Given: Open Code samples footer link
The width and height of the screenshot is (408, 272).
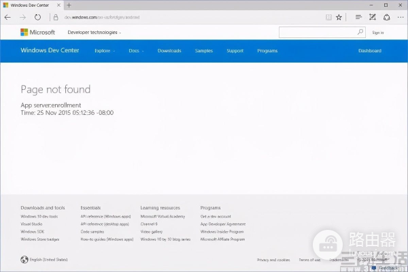Looking at the screenshot, I should pos(92,232).
